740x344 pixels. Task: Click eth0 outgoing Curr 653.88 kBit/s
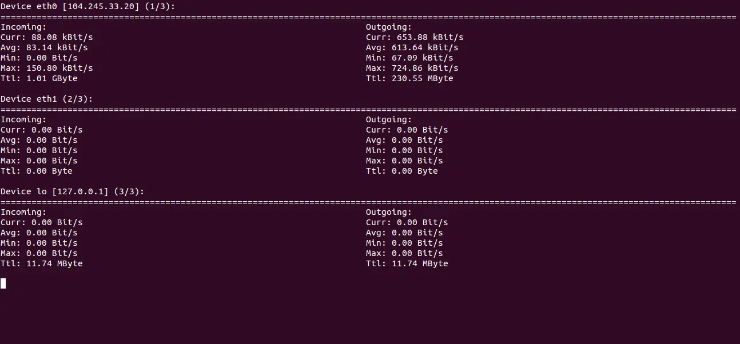click(x=415, y=37)
